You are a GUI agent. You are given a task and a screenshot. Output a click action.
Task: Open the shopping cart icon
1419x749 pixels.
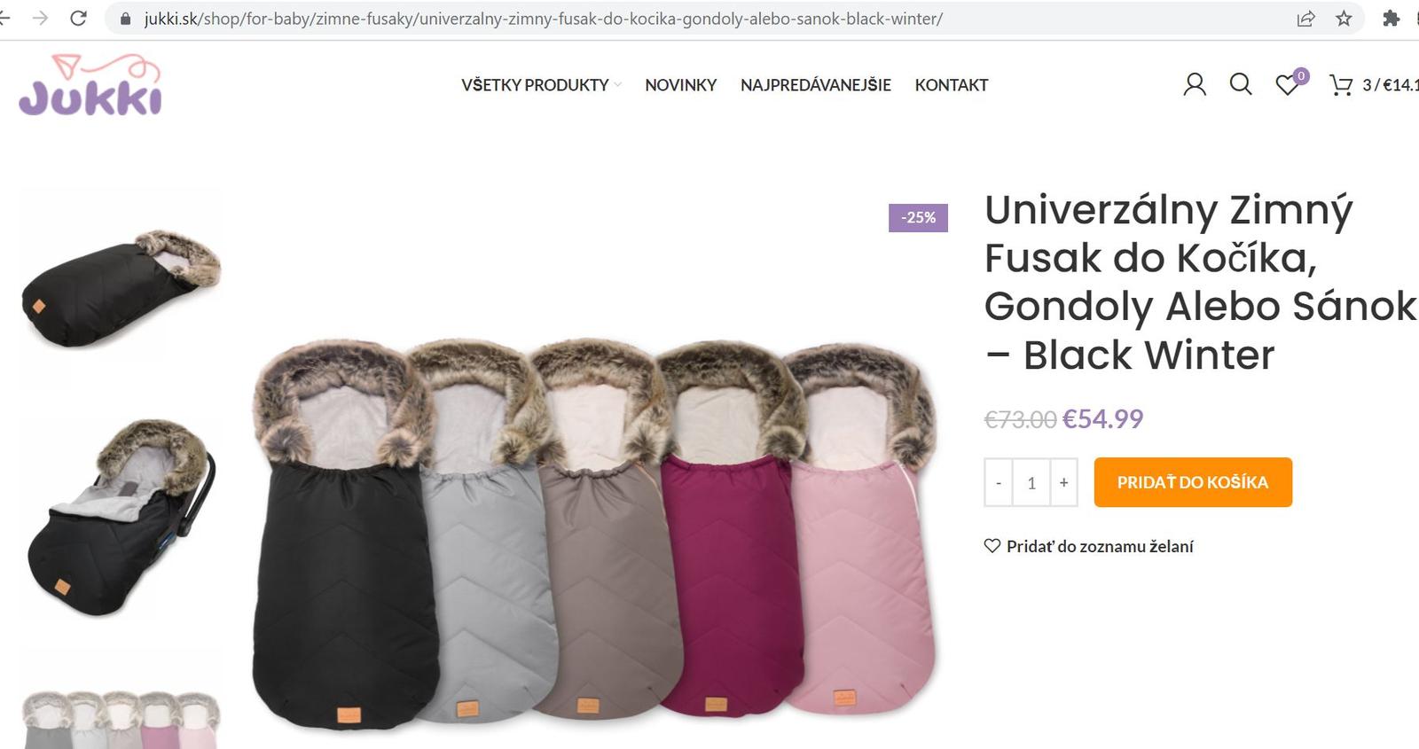[1340, 85]
